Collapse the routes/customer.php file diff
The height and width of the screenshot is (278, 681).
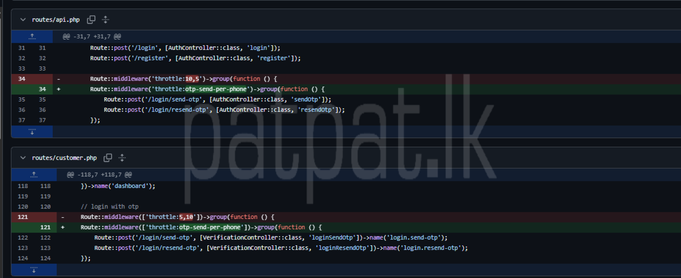click(x=23, y=158)
